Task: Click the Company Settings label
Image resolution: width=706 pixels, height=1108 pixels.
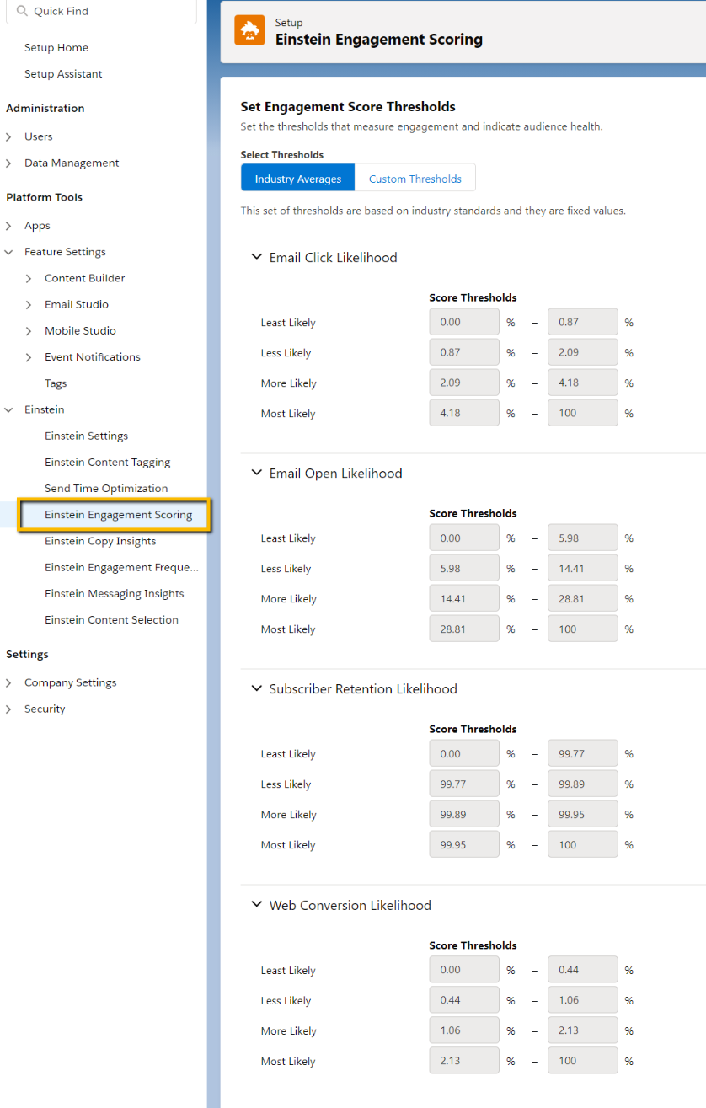Action: [71, 682]
